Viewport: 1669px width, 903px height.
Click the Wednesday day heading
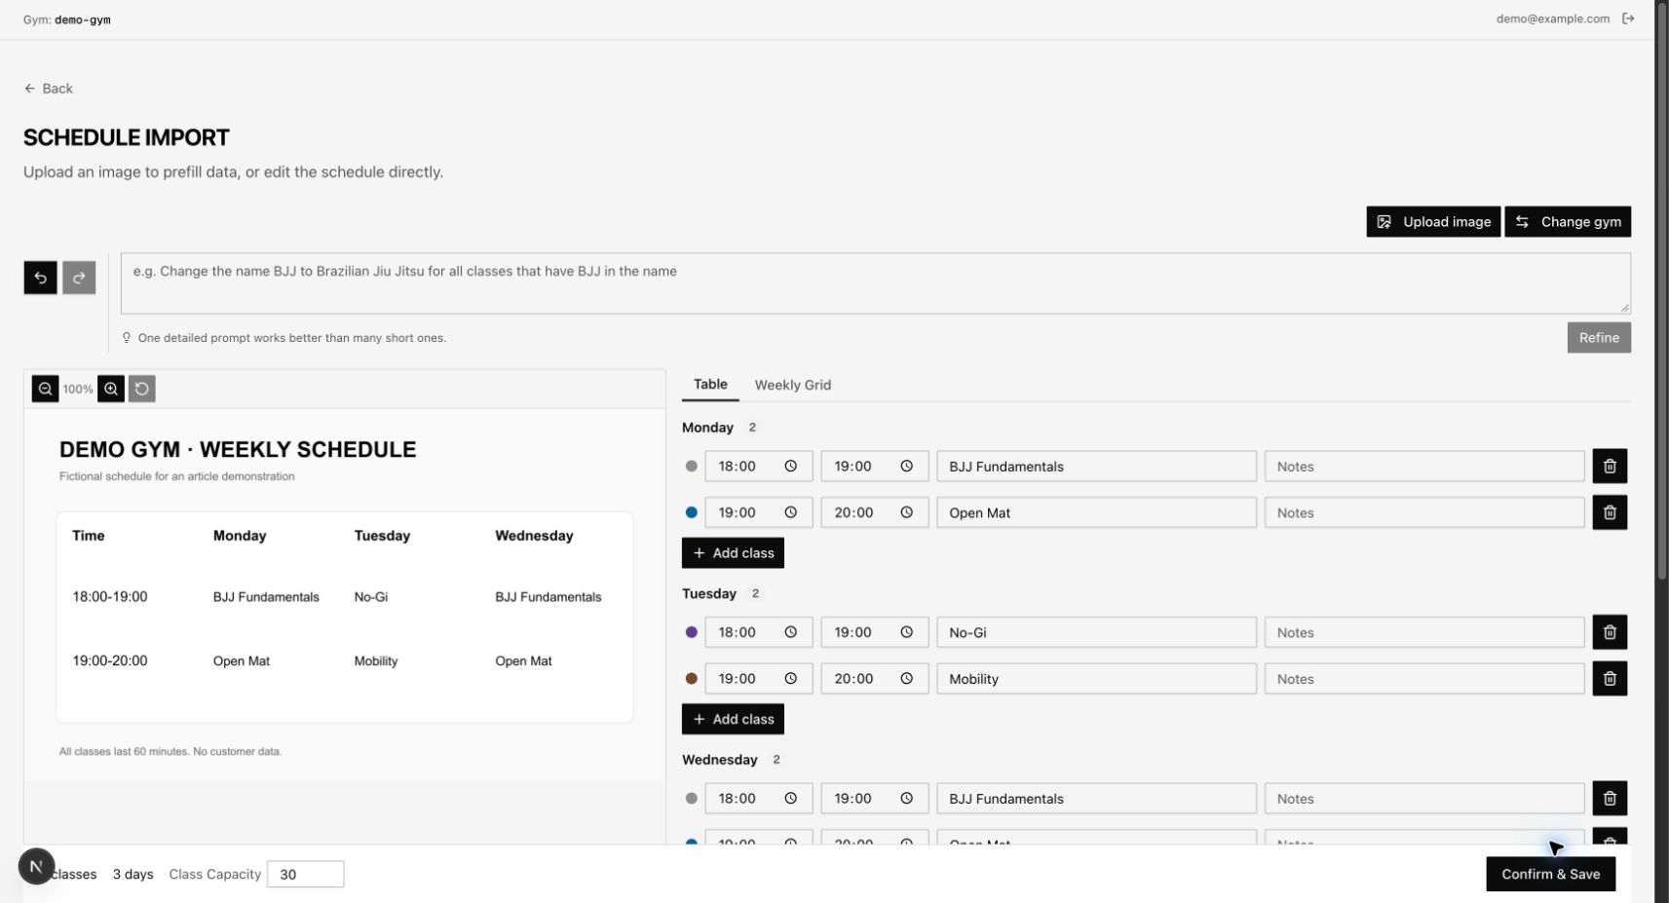(719, 760)
